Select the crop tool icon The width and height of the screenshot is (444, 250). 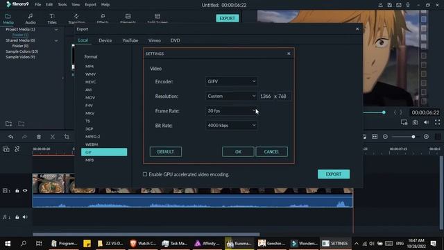(x=67, y=137)
